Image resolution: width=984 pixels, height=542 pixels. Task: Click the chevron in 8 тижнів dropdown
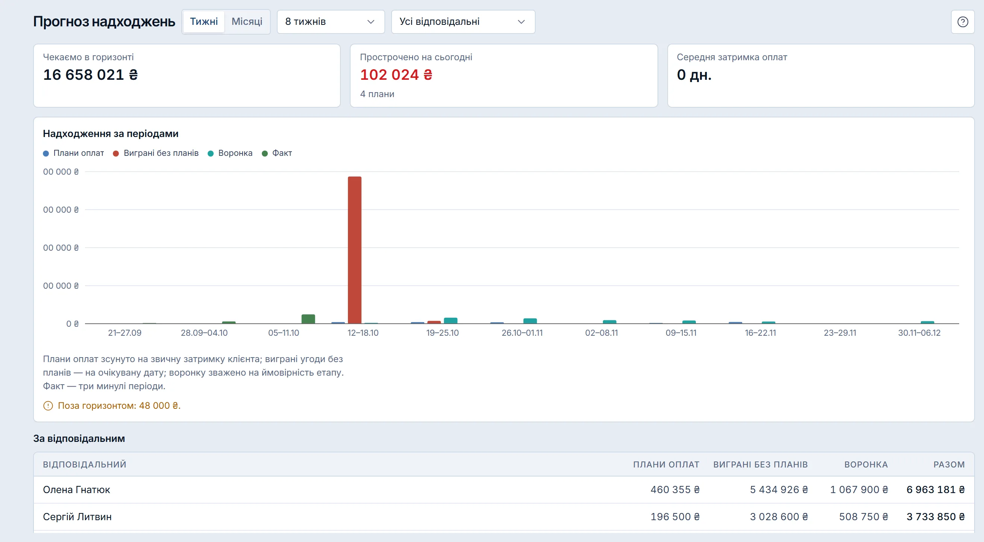(x=371, y=22)
